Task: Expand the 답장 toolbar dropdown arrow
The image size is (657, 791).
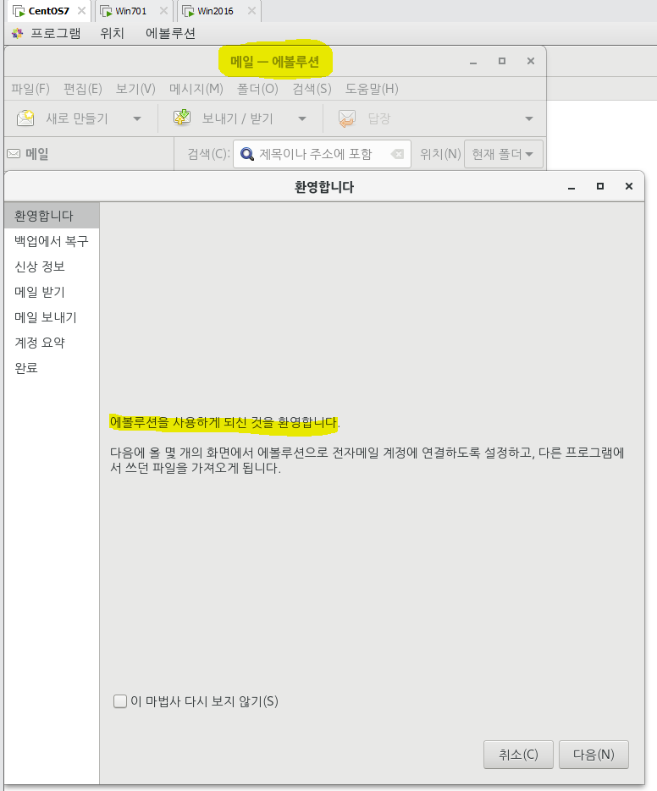Action: 528,119
